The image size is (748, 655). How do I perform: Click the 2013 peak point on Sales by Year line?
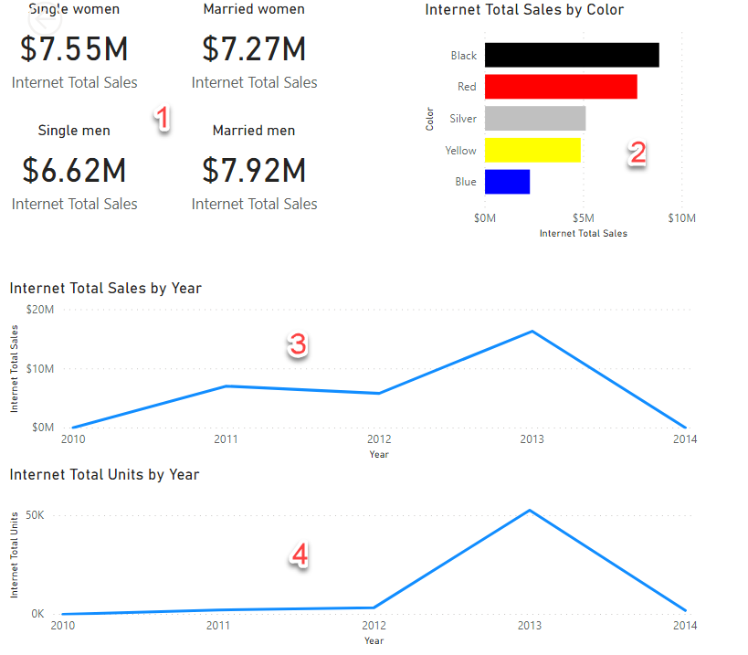(532, 331)
